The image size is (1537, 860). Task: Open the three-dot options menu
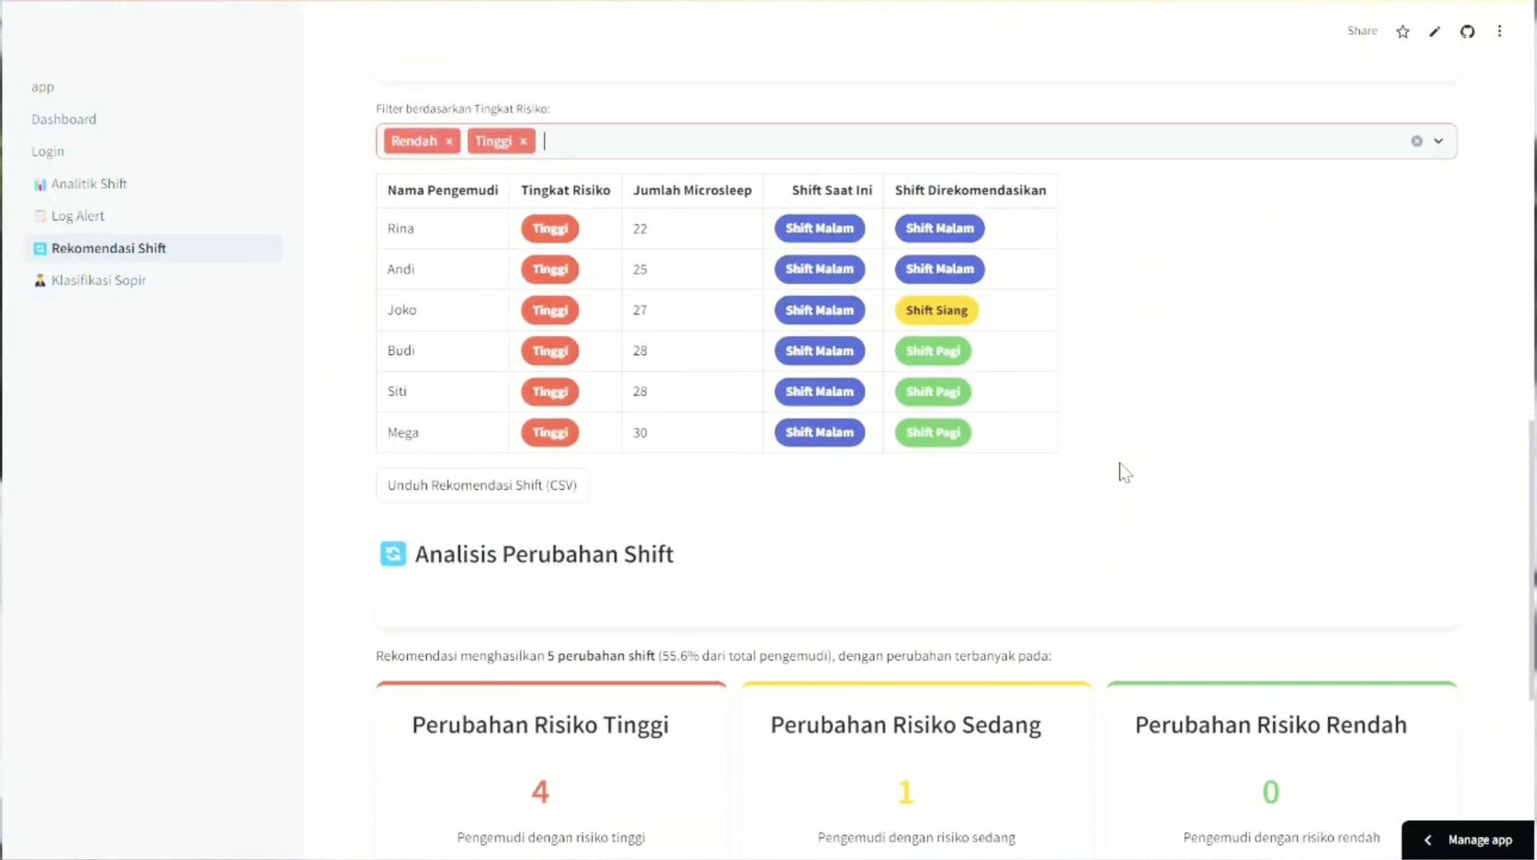[x=1500, y=32]
